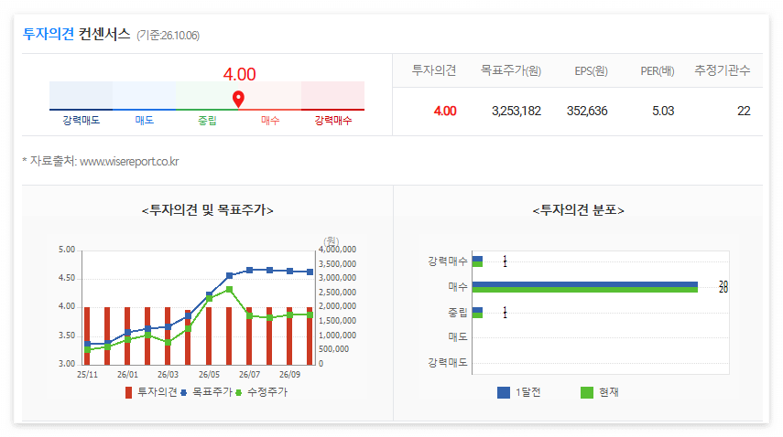Click the red 투자의견 legend square
The image size is (783, 437).
click(x=128, y=392)
